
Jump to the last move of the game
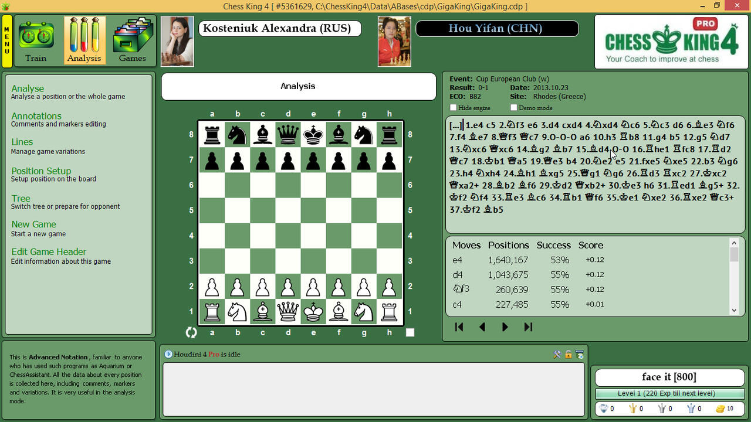(528, 327)
